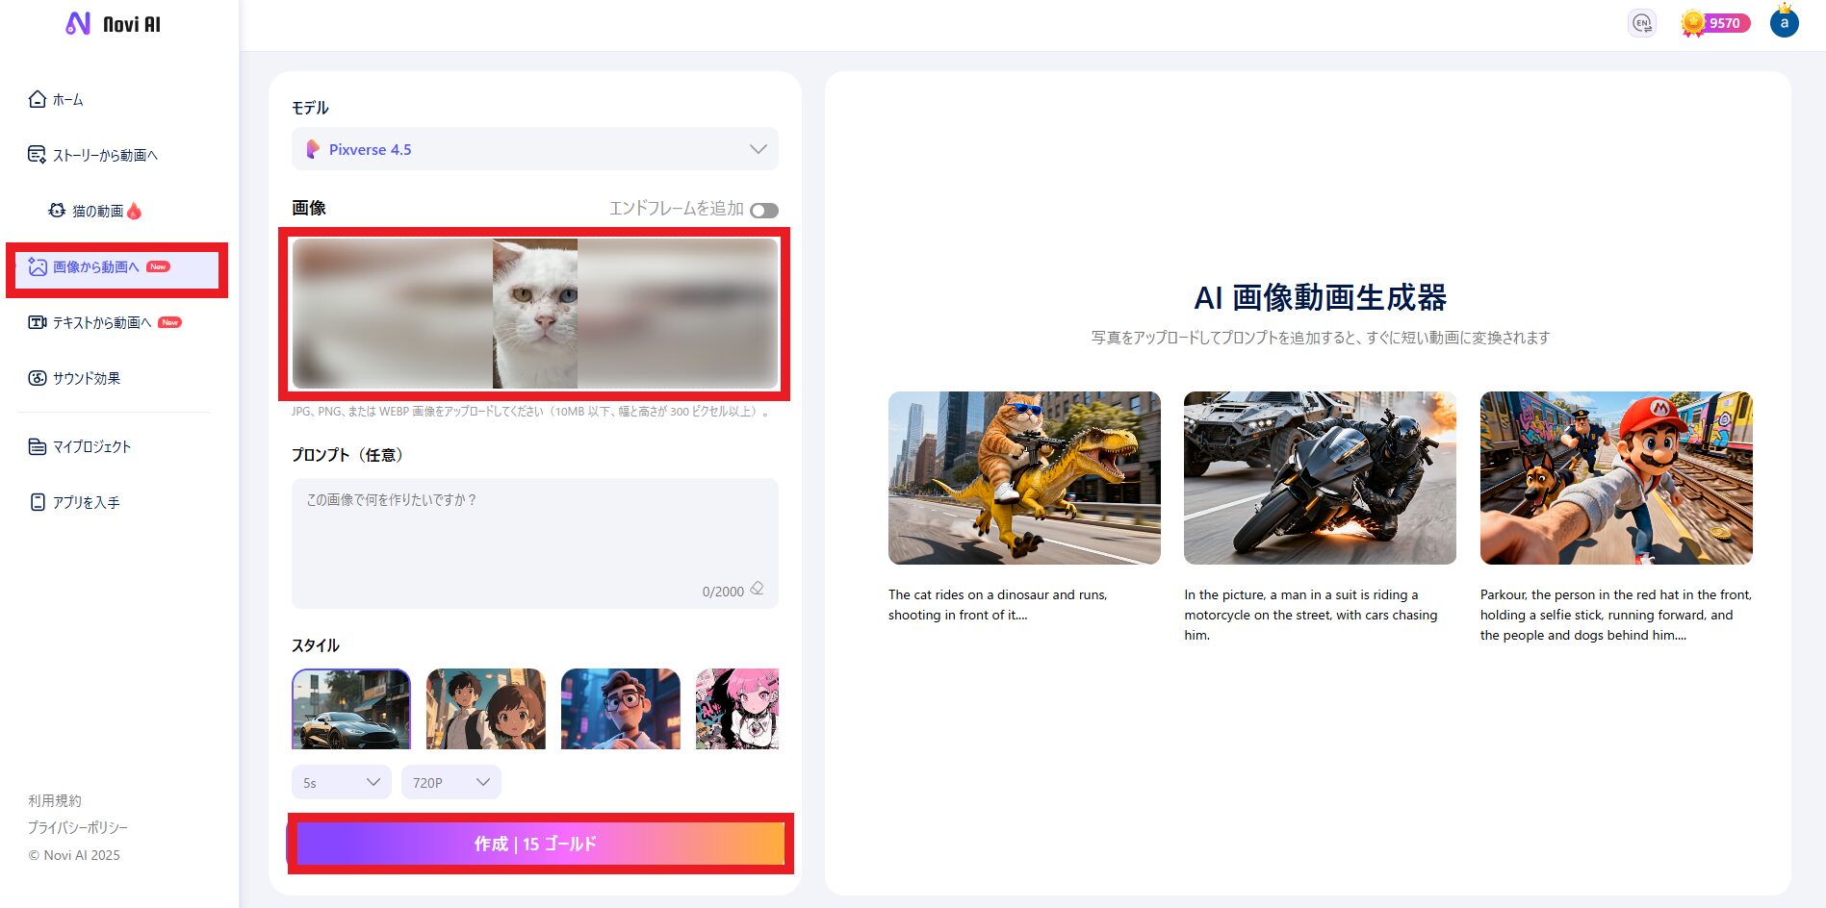Open the 利用規約 link
This screenshot has height=908, width=1826.
pyautogui.click(x=55, y=800)
